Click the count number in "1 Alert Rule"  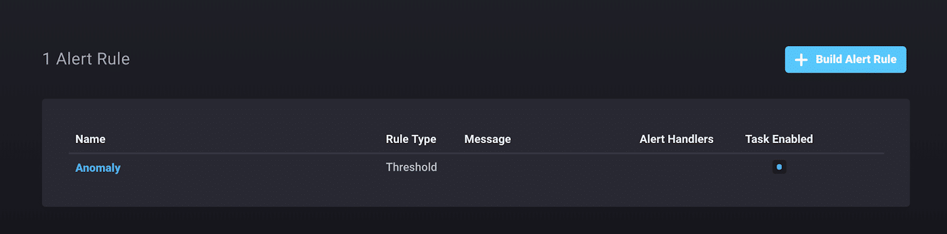pyautogui.click(x=46, y=59)
